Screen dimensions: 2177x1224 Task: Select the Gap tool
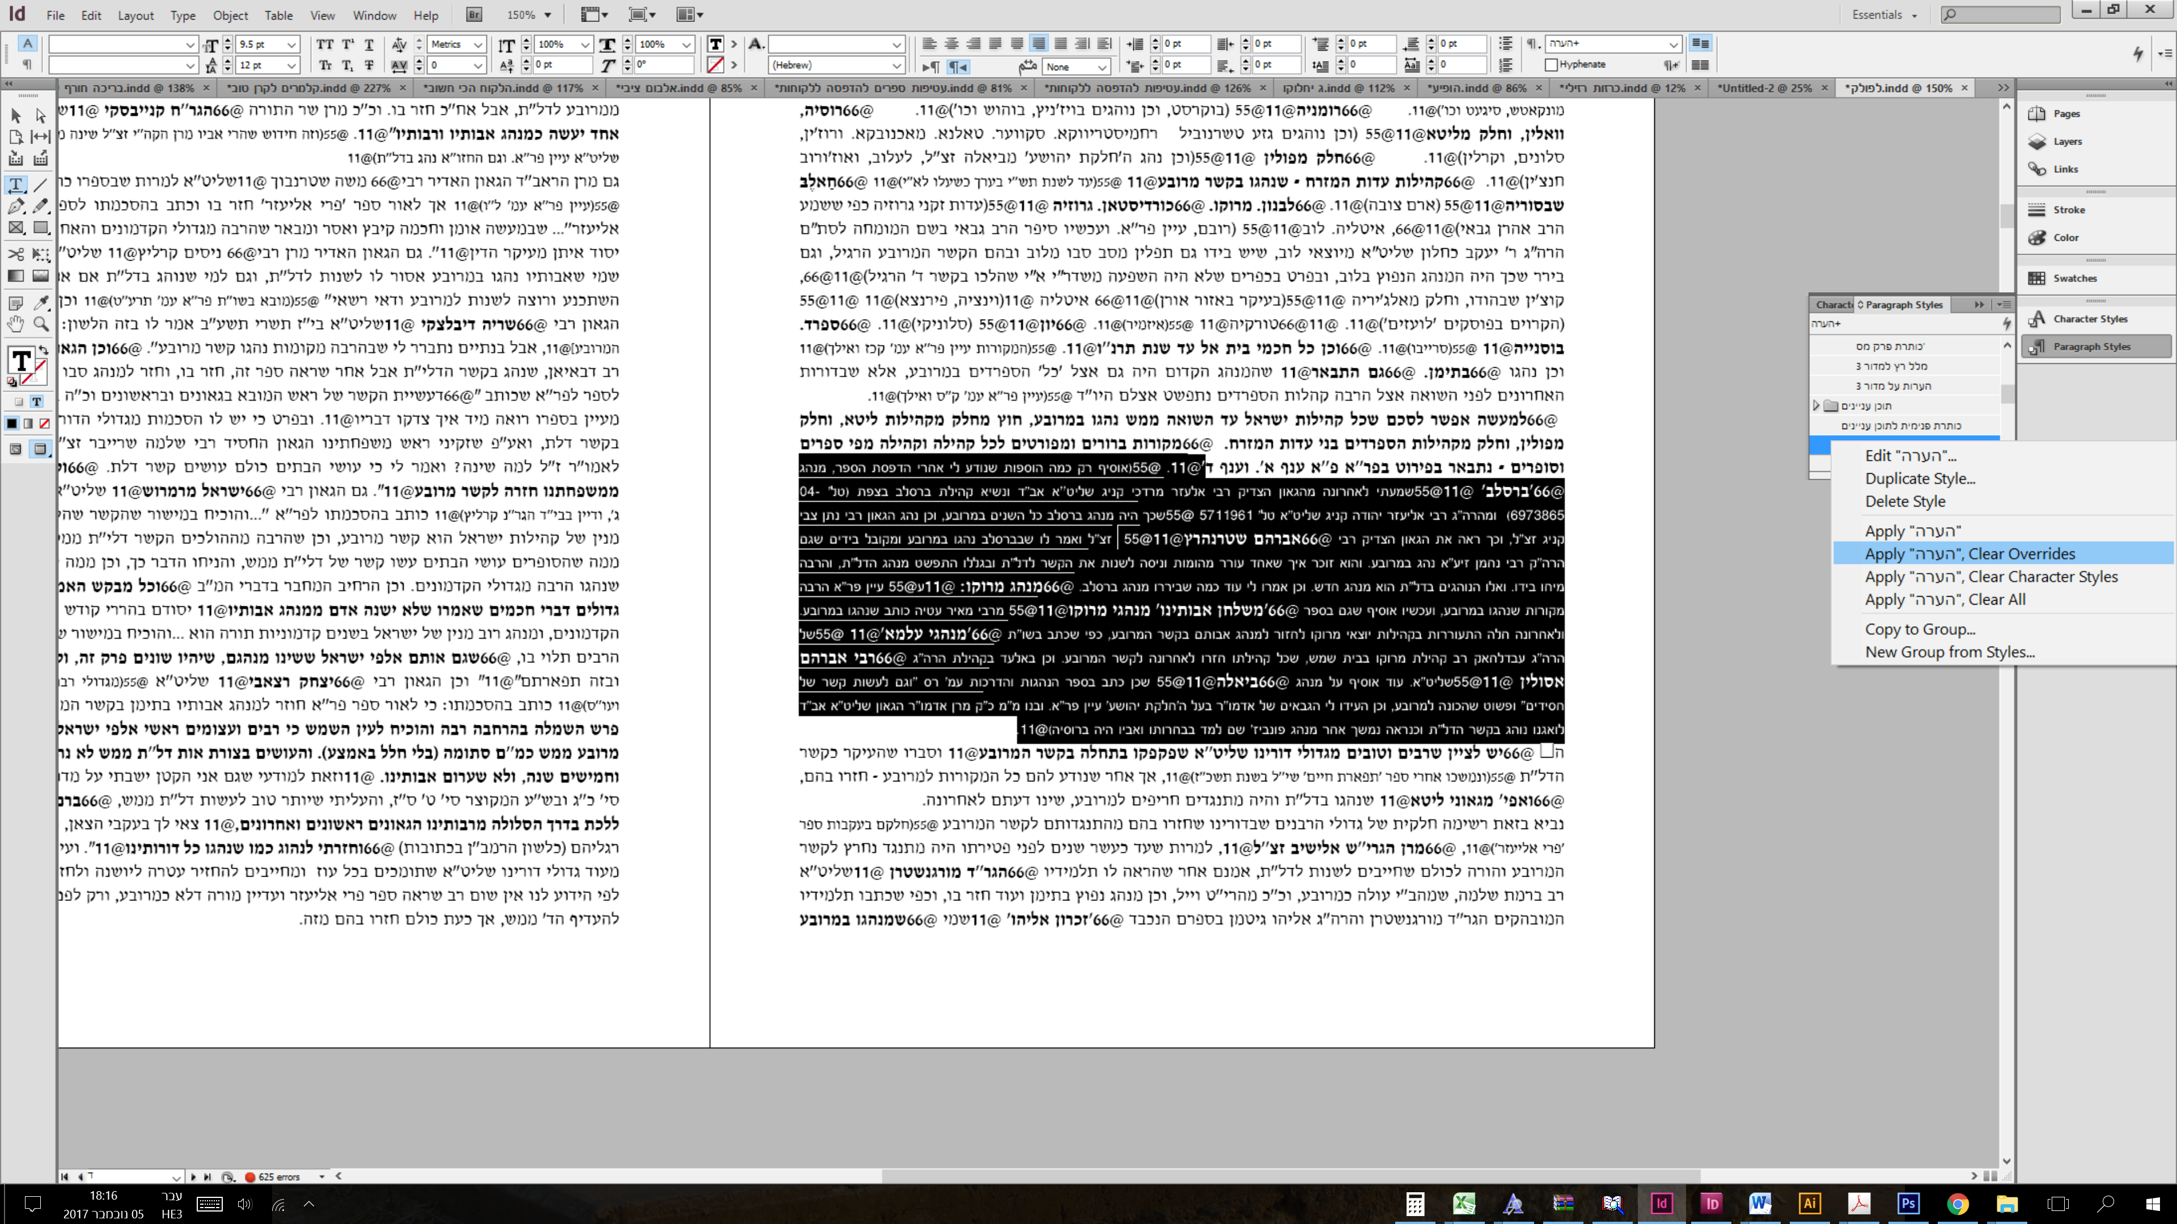click(x=41, y=136)
